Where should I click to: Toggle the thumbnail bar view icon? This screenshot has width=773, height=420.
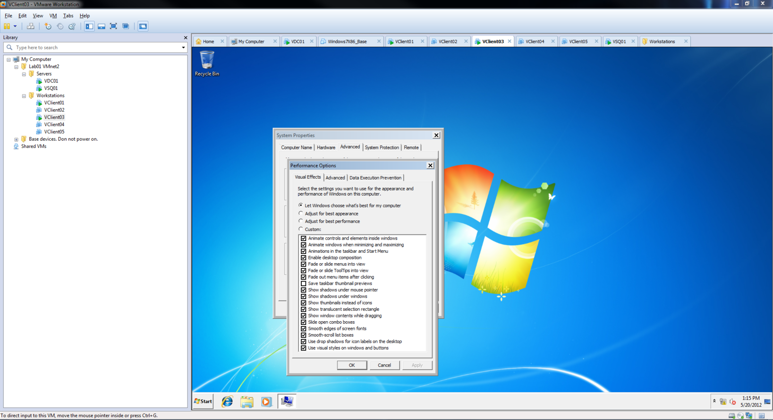(x=102, y=26)
